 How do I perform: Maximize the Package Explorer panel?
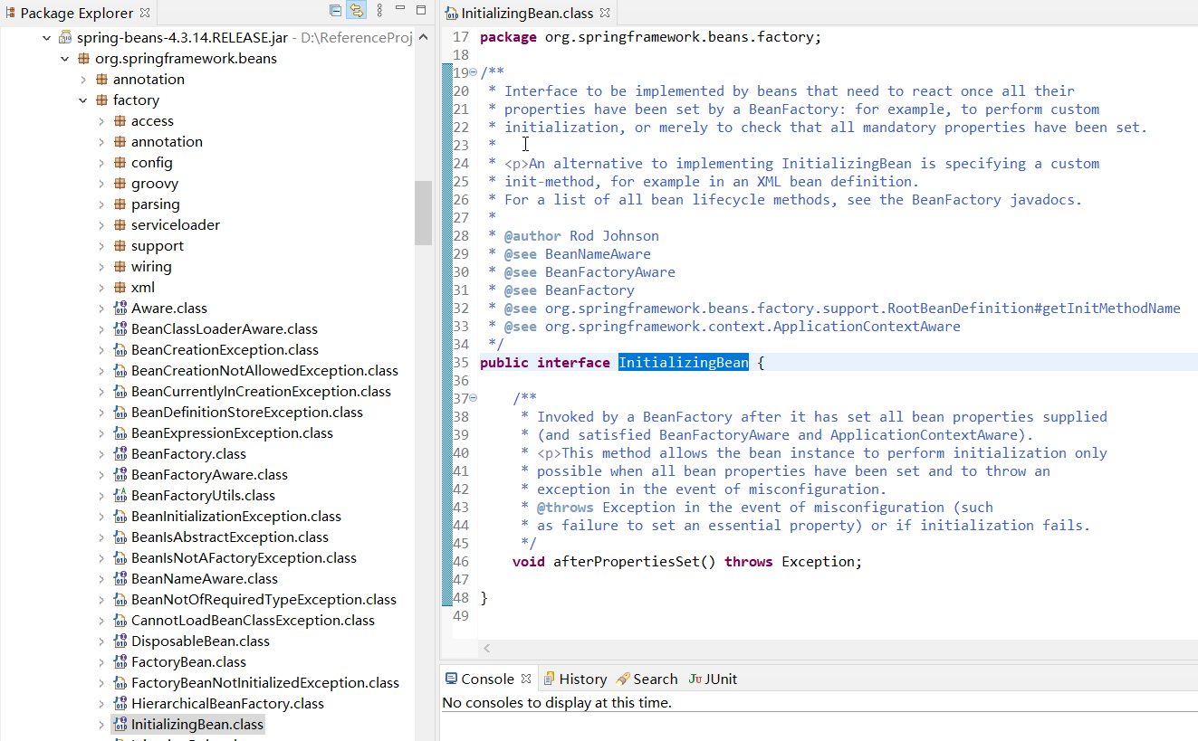(x=420, y=10)
